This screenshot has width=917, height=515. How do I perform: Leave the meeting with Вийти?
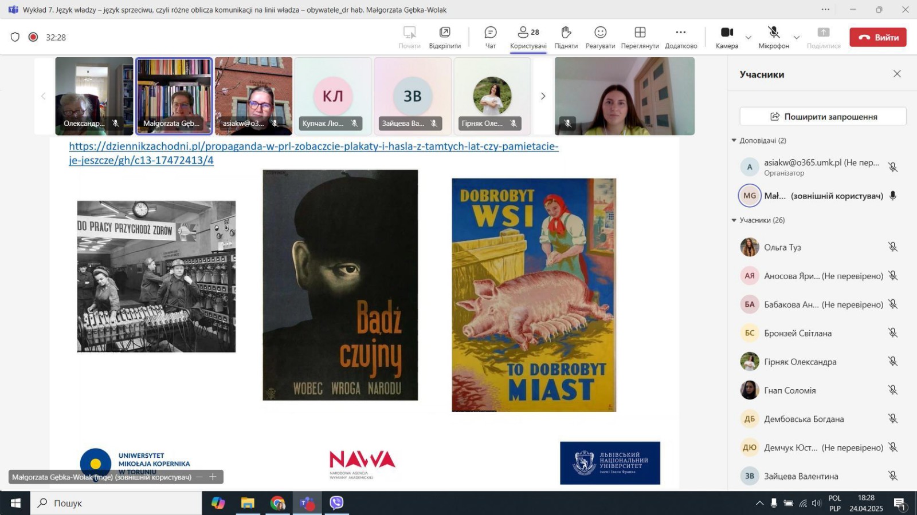[877, 37]
